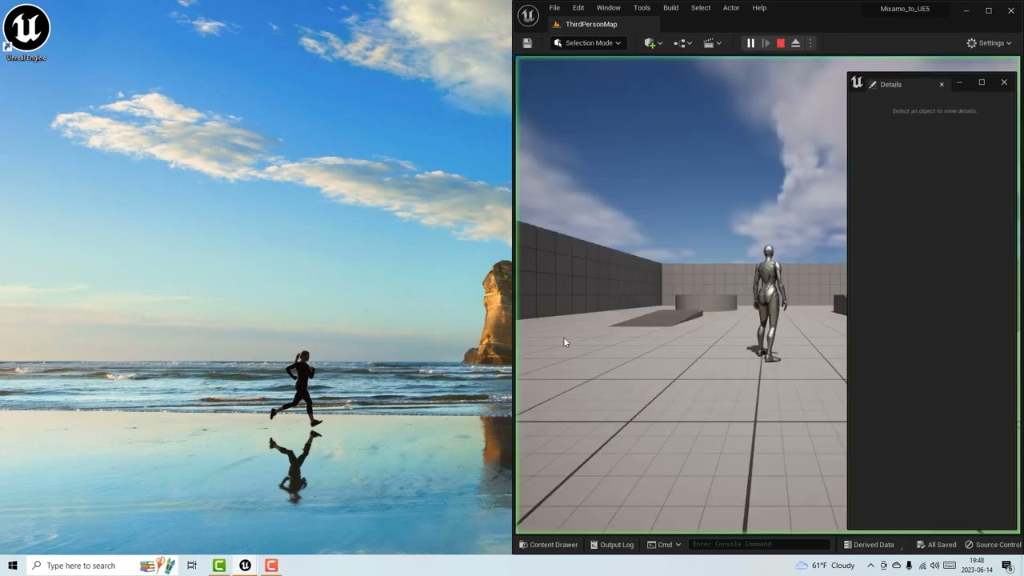1024x576 pixels.
Task: Open the File menu
Action: [x=554, y=8]
